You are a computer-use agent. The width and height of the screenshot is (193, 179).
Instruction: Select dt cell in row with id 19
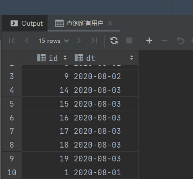click(105, 159)
